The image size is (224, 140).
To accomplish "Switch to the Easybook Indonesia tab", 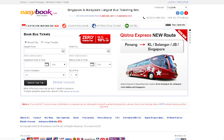I will 40,26.
